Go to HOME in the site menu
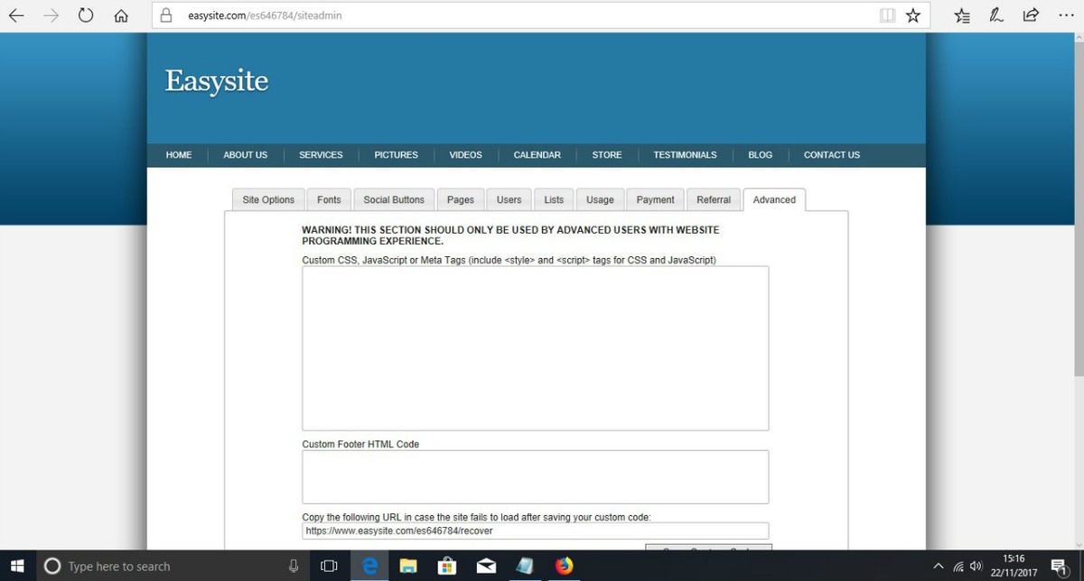The height and width of the screenshot is (581, 1084). coord(179,155)
